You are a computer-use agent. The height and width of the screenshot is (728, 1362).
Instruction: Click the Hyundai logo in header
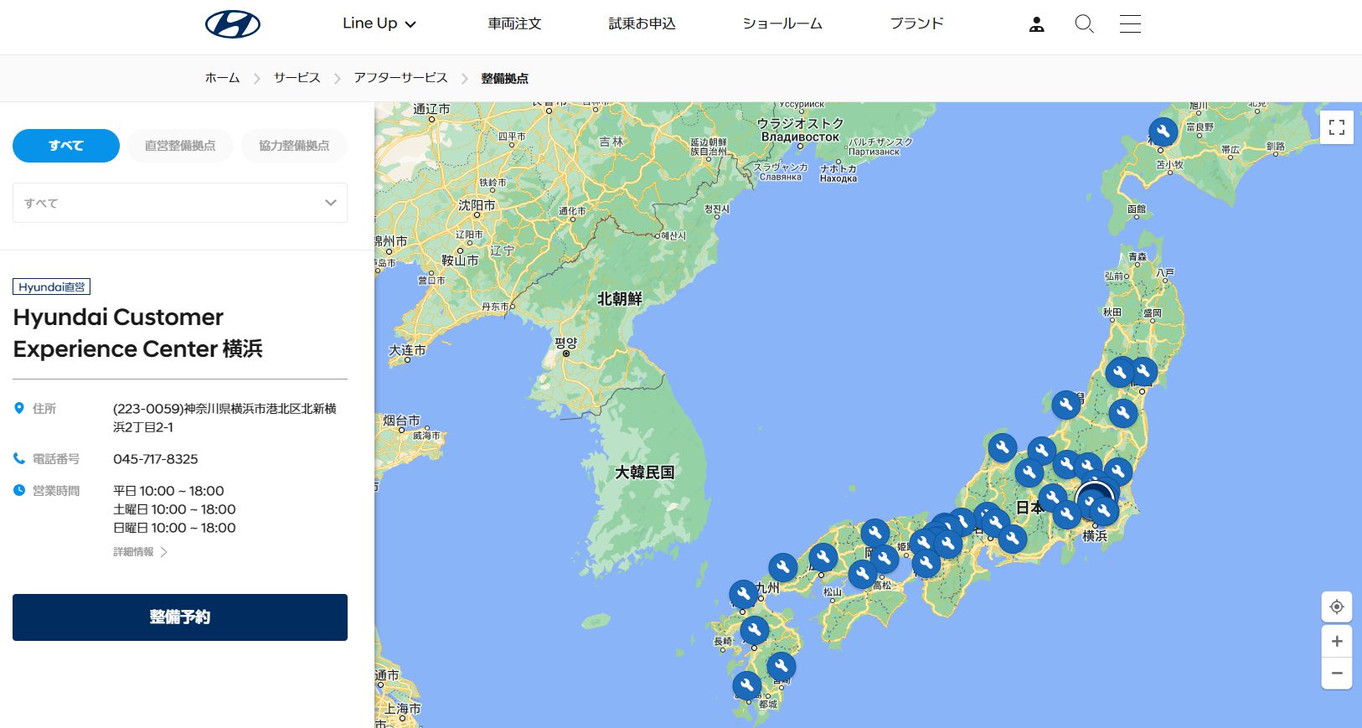pyautogui.click(x=233, y=24)
